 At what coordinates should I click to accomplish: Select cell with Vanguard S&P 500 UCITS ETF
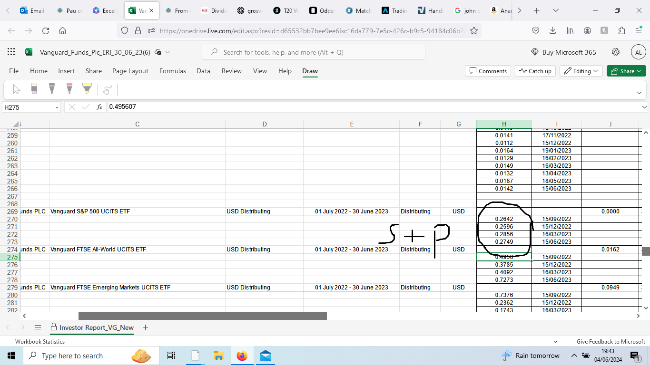tap(137, 211)
